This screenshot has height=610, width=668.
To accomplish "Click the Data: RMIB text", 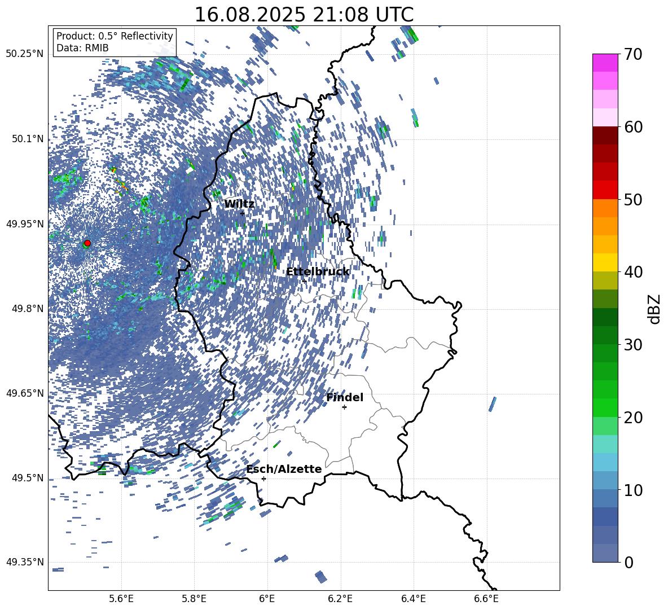I will click(x=82, y=48).
